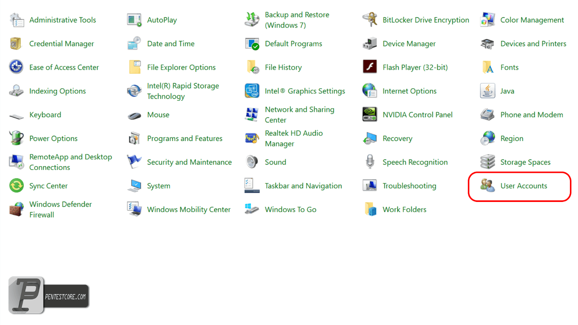578x325 pixels.
Task: Open the Troubleshooting icon
Action: (370, 186)
